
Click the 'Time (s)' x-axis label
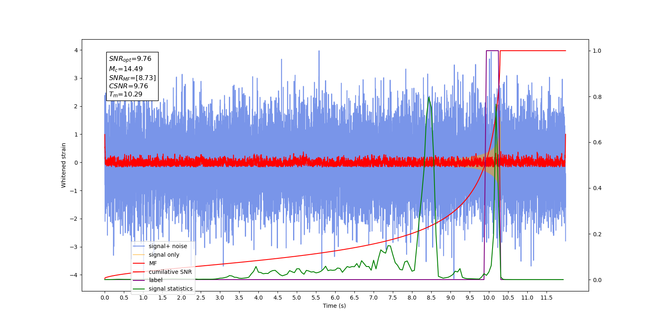pyautogui.click(x=334, y=306)
